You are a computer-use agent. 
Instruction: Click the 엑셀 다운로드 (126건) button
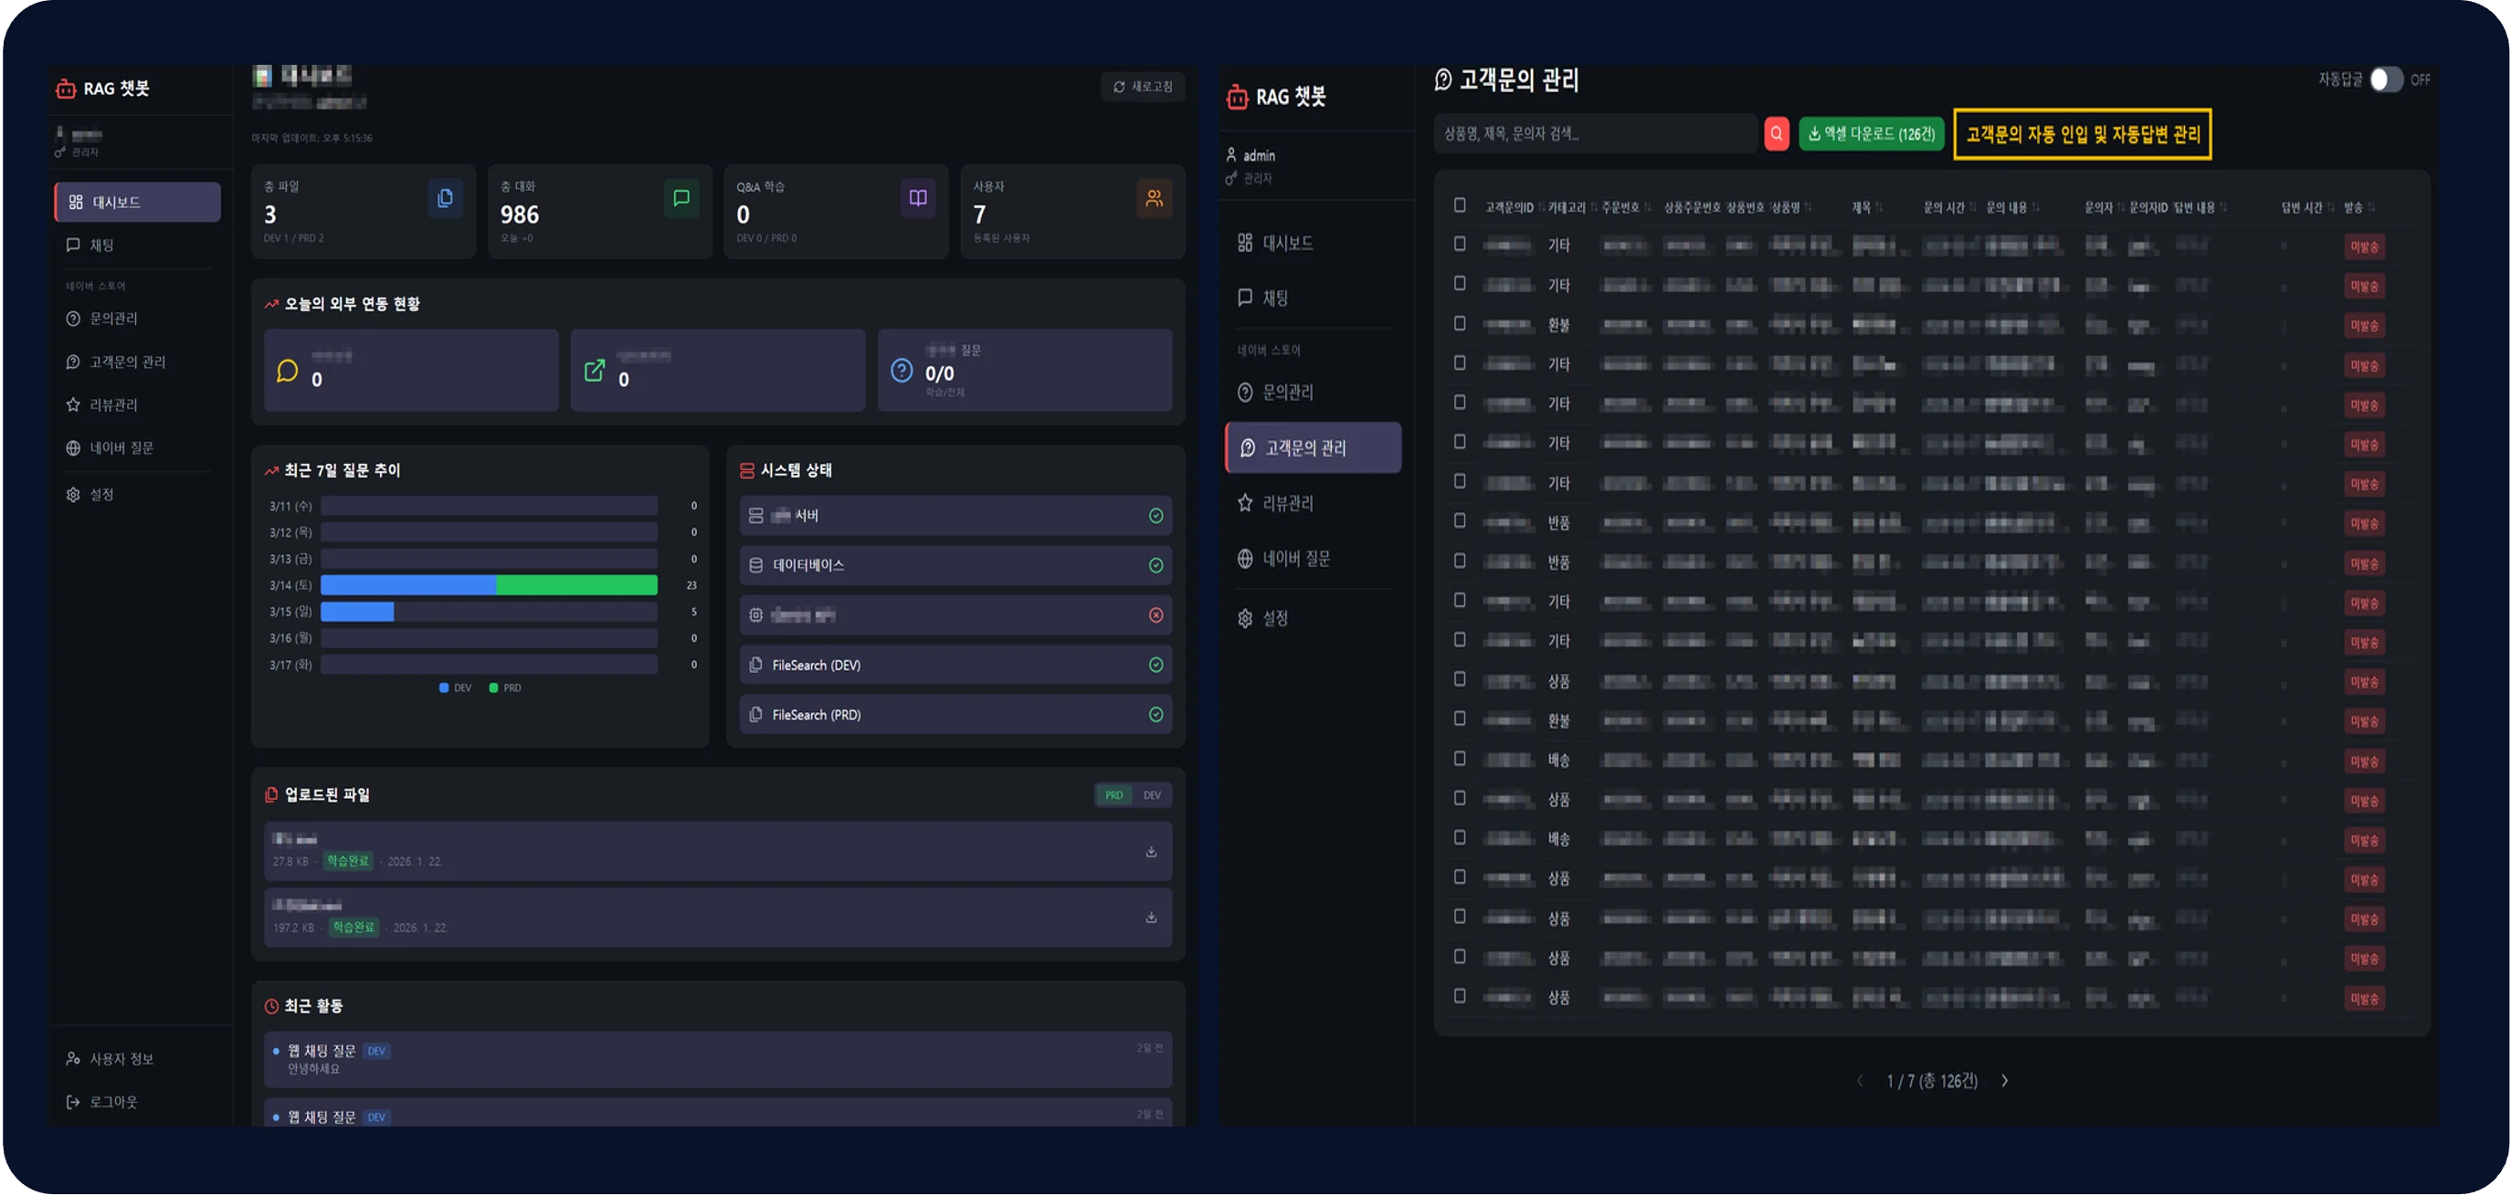point(1872,134)
